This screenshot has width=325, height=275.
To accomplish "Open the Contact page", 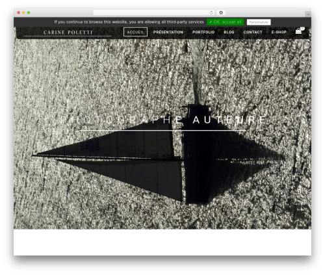I will 253,32.
